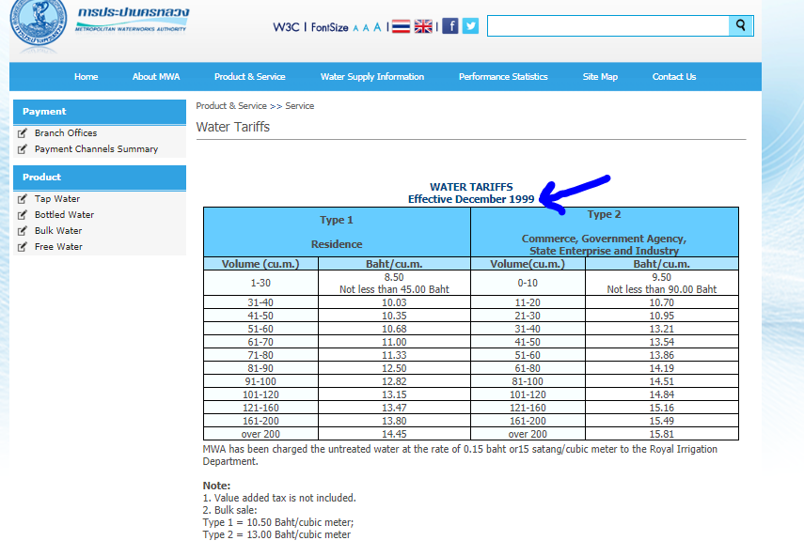Click the '14.51' rate cell
804x556 pixels.
click(661, 382)
